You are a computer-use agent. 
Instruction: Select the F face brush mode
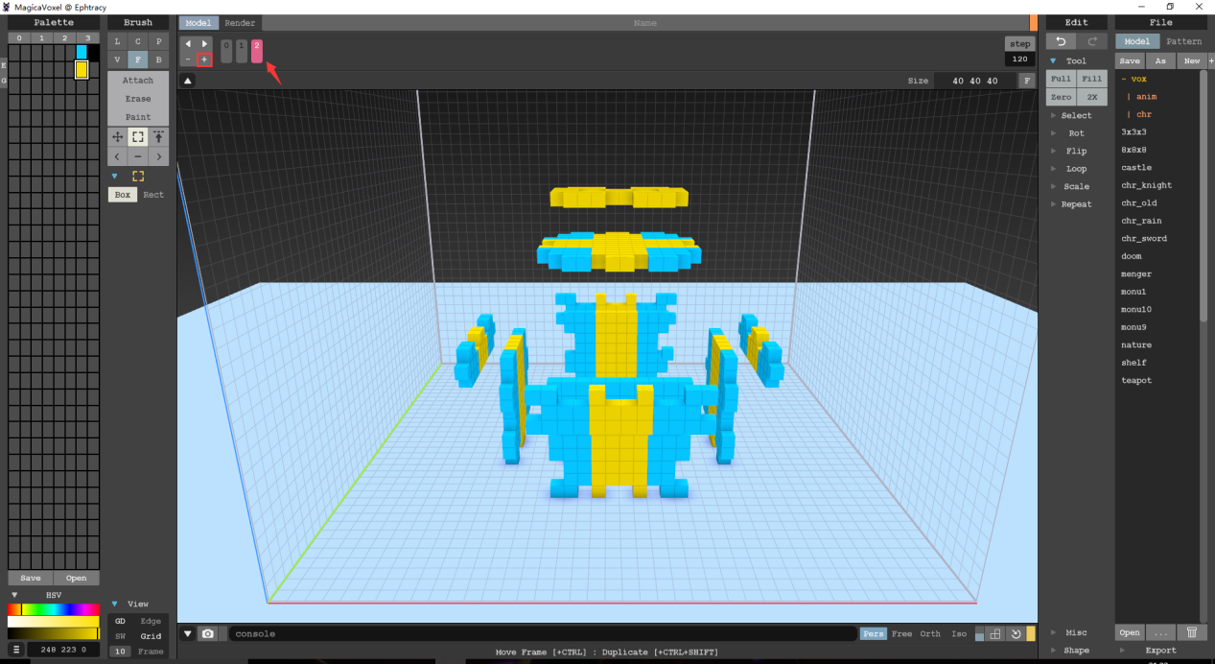pyautogui.click(x=138, y=59)
